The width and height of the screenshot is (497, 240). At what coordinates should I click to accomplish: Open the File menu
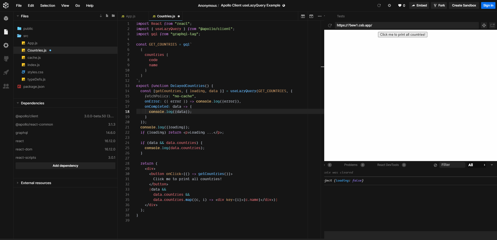pyautogui.click(x=19, y=5)
